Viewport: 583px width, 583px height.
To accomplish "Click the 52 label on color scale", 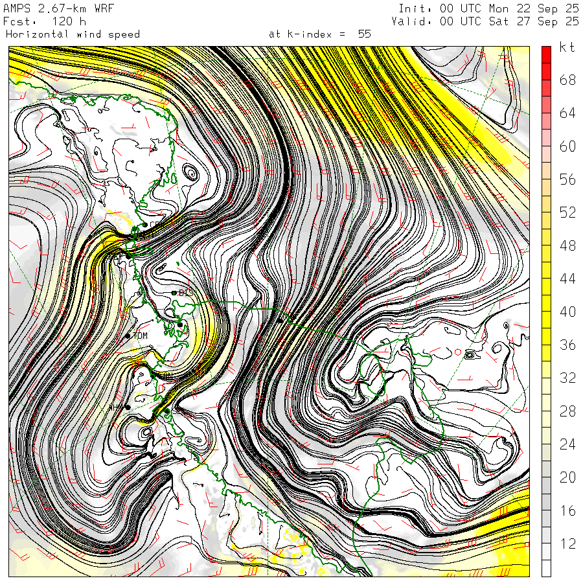I will click(567, 213).
